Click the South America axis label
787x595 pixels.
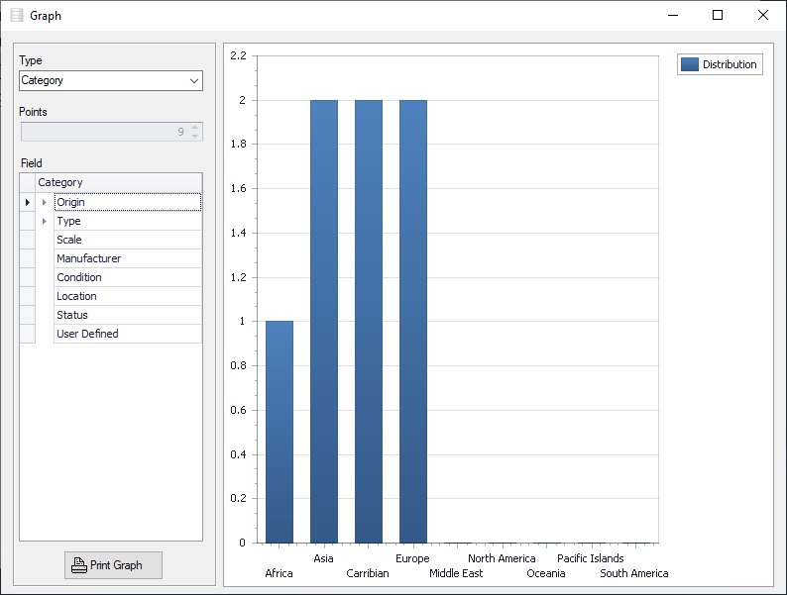(x=634, y=573)
